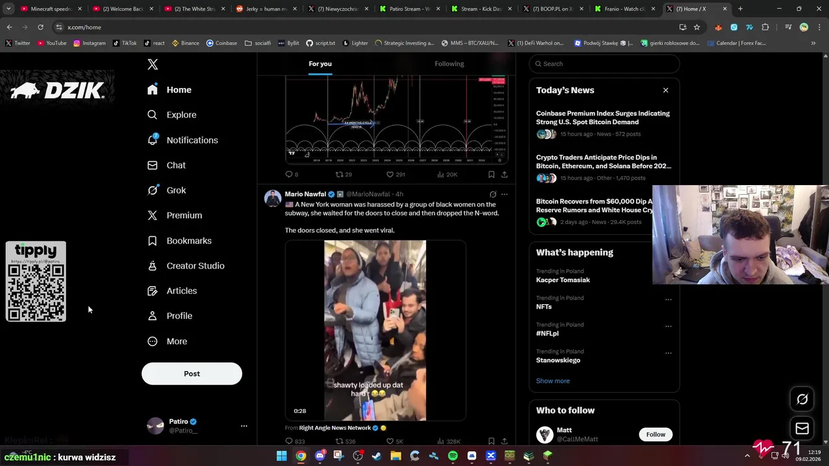Bookmark the chart post
Image resolution: width=829 pixels, height=466 pixels.
(x=492, y=174)
